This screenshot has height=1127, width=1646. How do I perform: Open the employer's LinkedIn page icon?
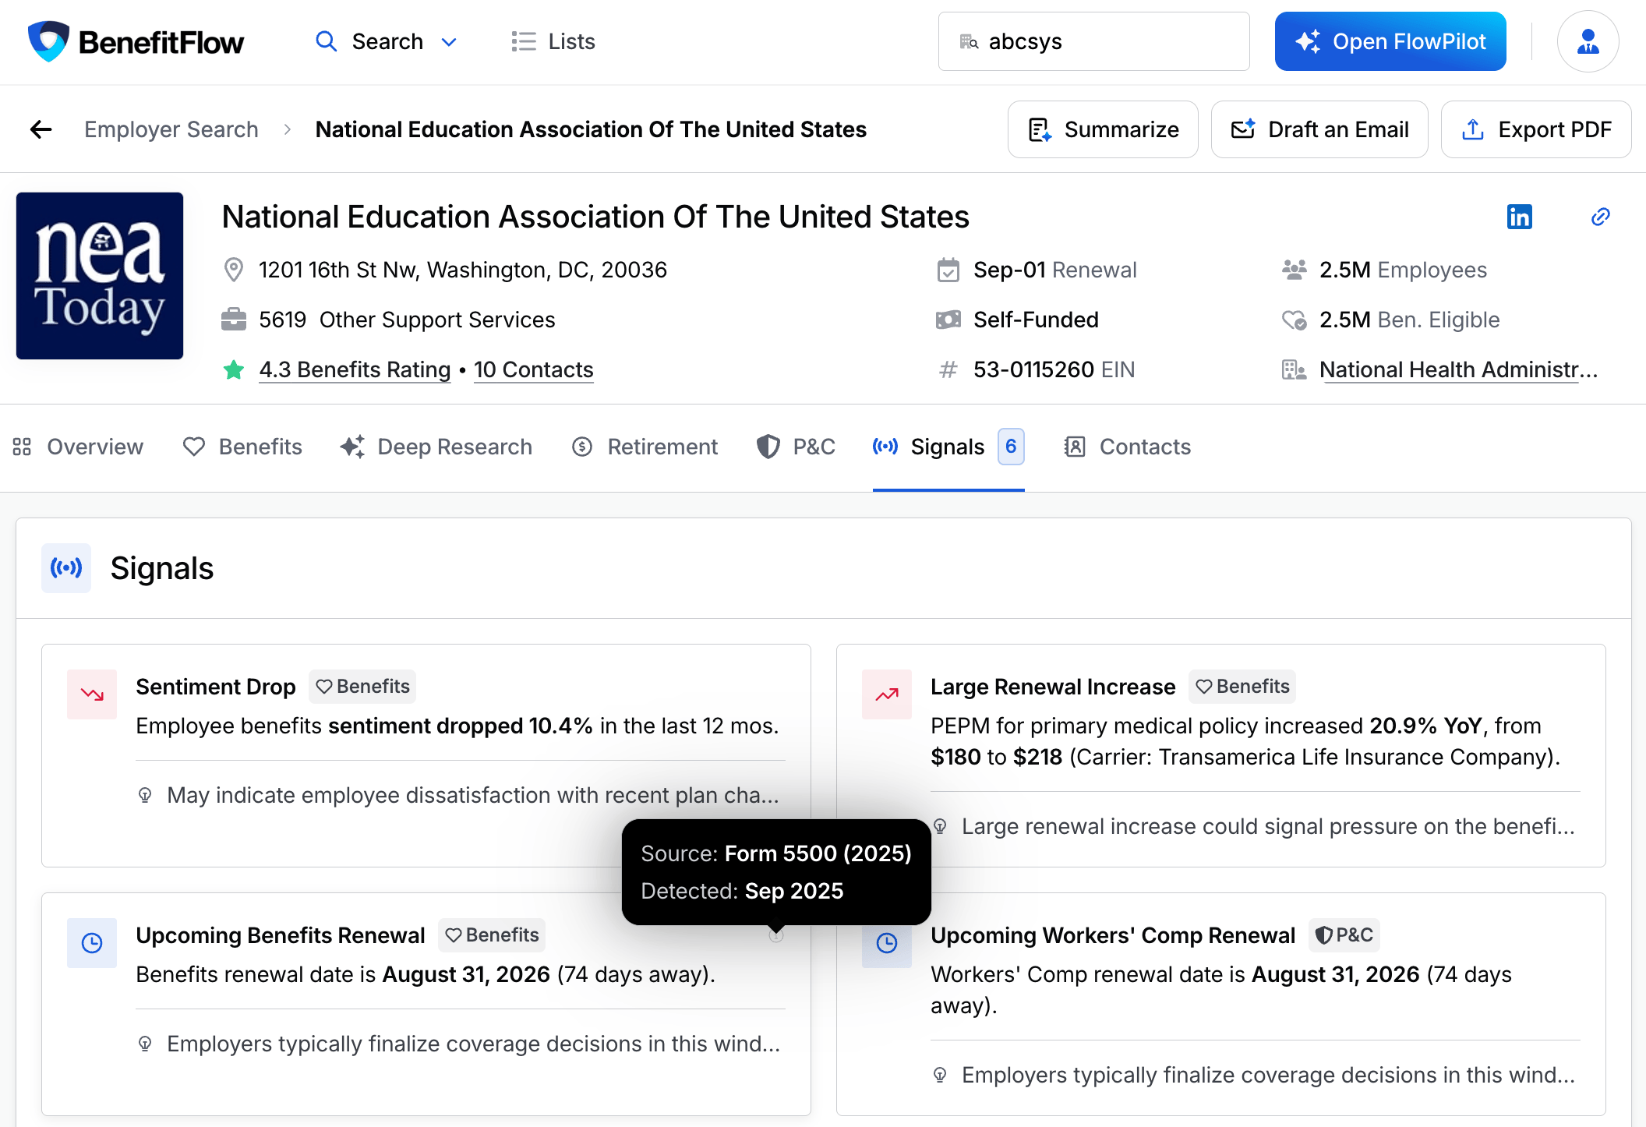coord(1519,217)
